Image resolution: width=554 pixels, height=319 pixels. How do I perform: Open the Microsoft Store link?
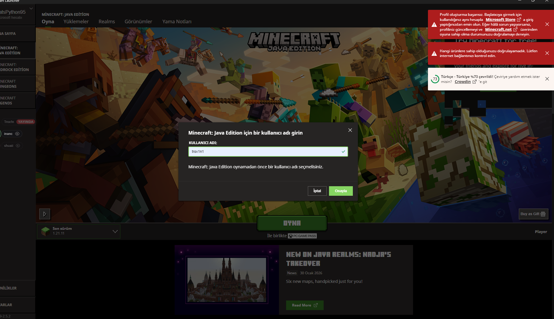(500, 19)
